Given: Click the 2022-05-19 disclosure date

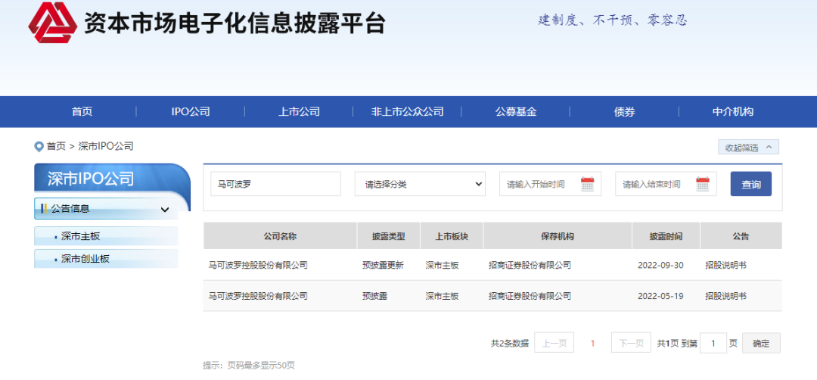Looking at the screenshot, I should click(x=660, y=296).
